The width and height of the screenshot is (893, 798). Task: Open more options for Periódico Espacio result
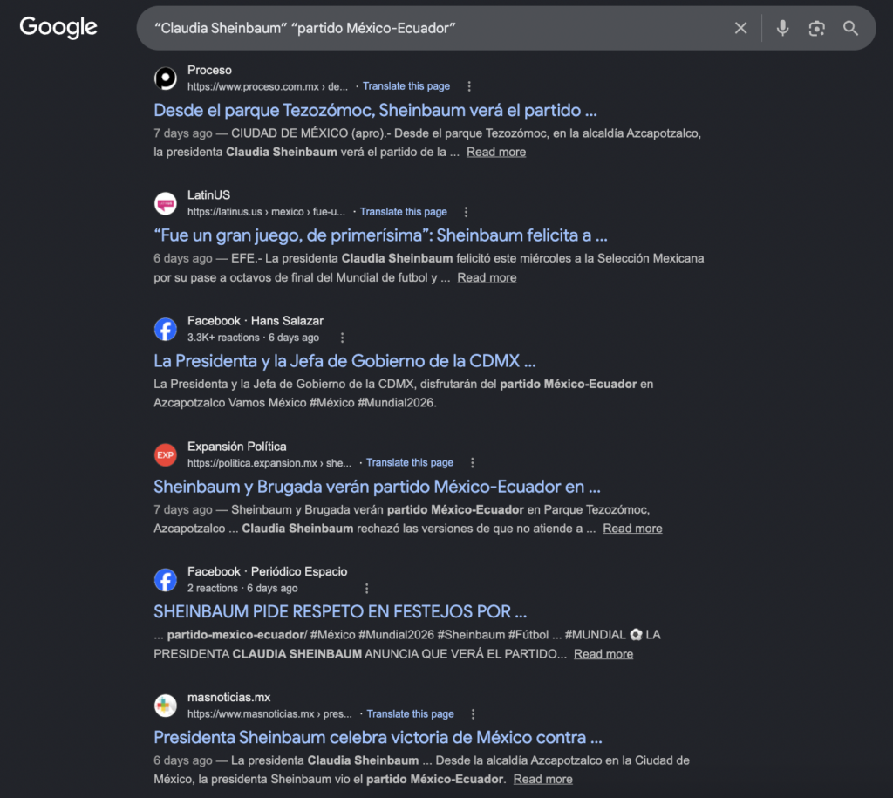[366, 589]
